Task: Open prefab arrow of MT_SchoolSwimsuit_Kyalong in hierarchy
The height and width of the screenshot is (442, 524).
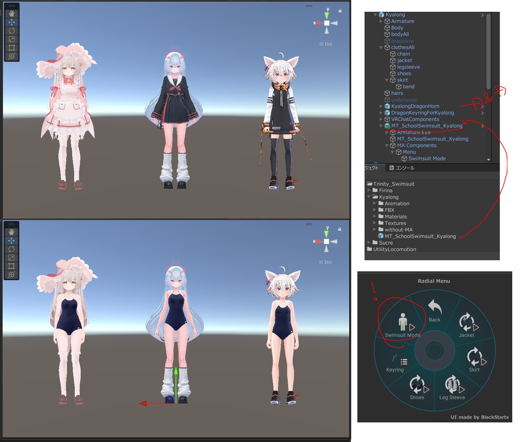Action: pyautogui.click(x=482, y=126)
